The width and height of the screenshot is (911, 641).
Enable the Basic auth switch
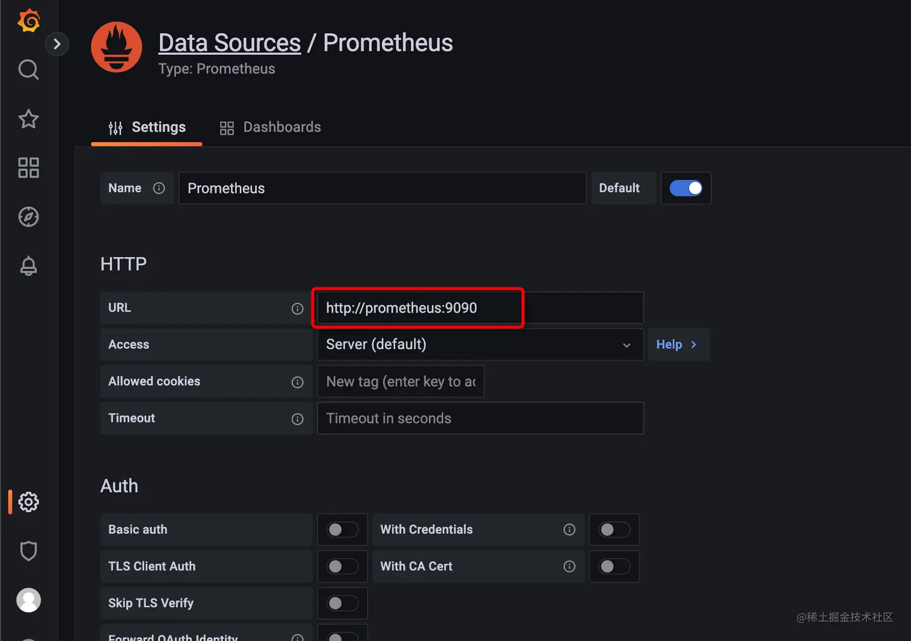[342, 530]
